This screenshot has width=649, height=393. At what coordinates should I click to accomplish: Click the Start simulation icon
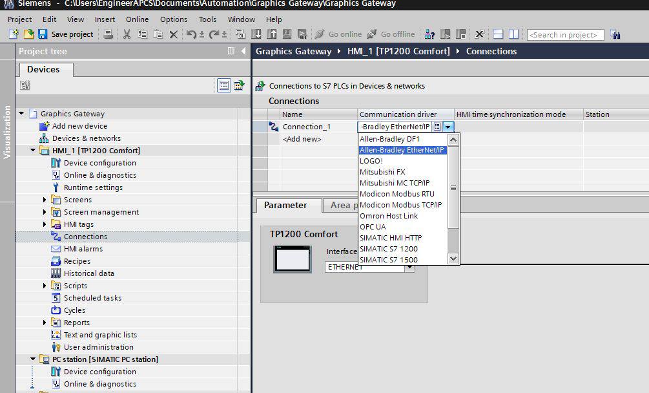point(287,34)
